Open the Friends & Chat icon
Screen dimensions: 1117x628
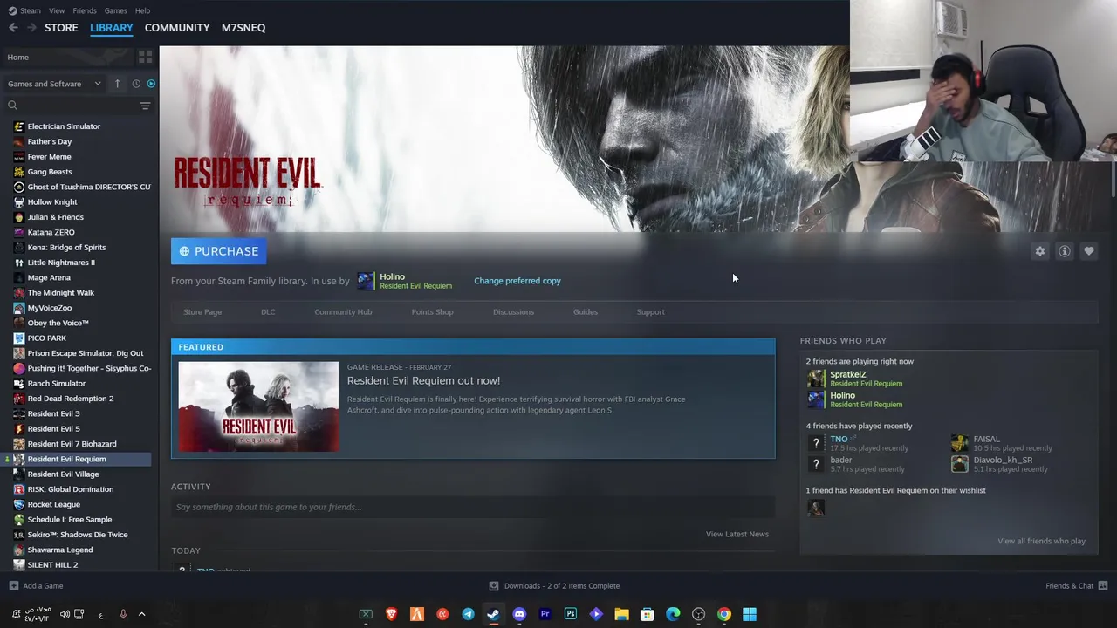[1102, 586]
